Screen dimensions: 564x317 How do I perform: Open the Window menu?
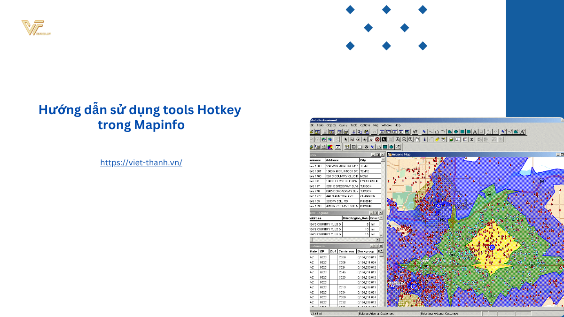tap(386, 125)
